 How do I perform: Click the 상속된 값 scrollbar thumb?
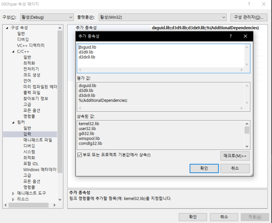(x=247, y=130)
